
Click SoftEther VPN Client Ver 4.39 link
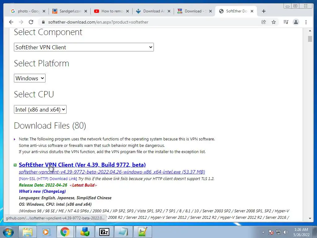pos(82,165)
